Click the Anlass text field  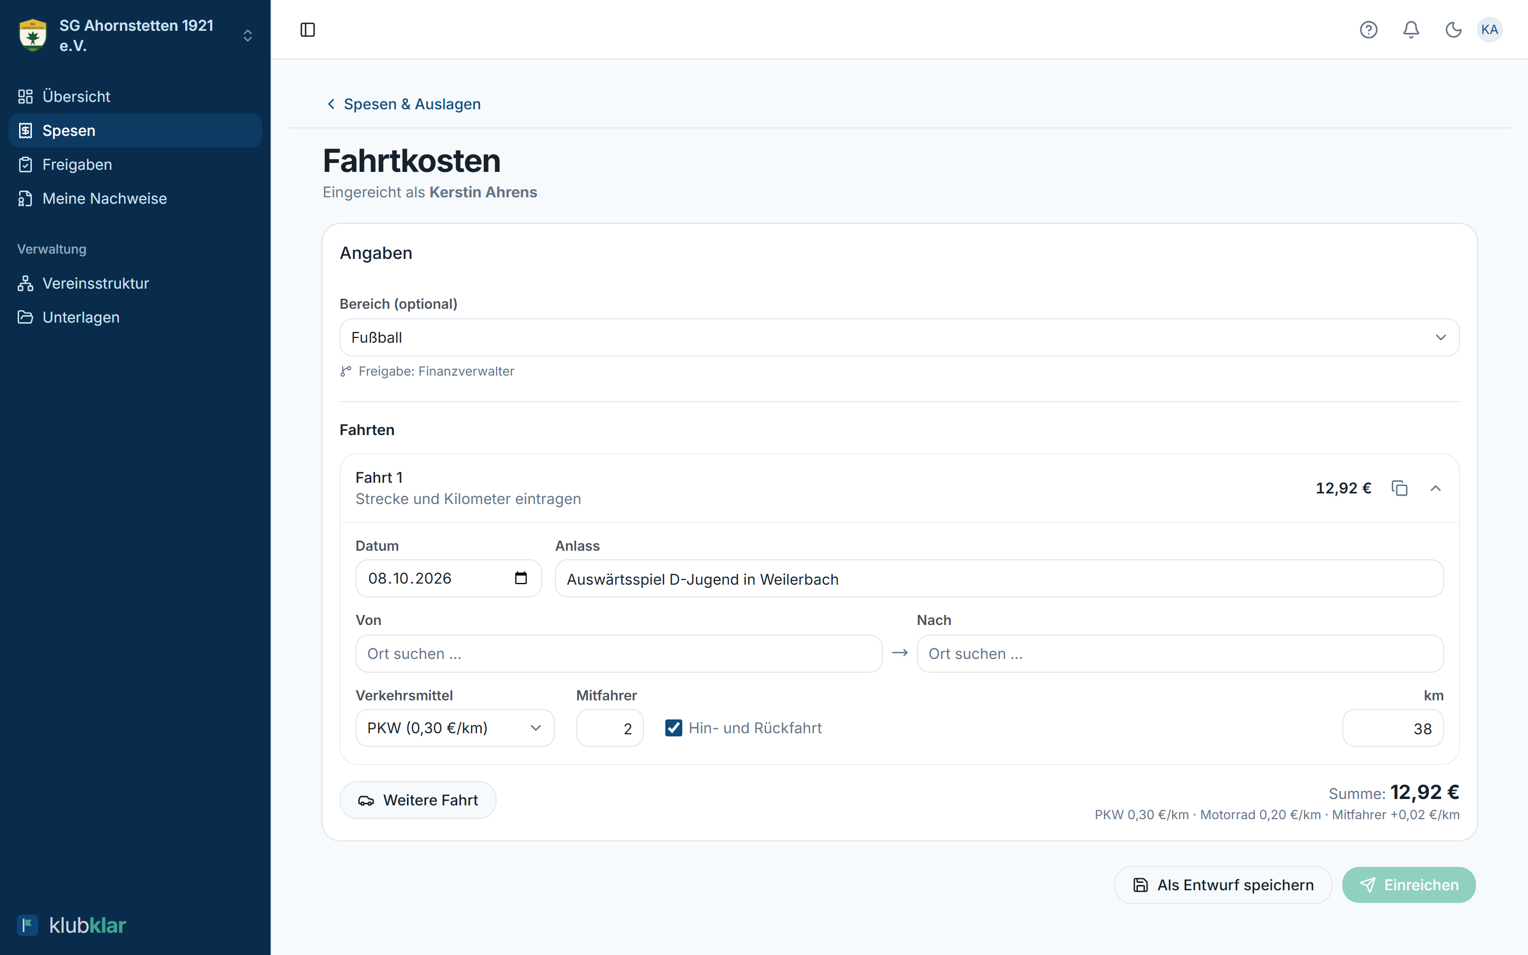point(999,578)
